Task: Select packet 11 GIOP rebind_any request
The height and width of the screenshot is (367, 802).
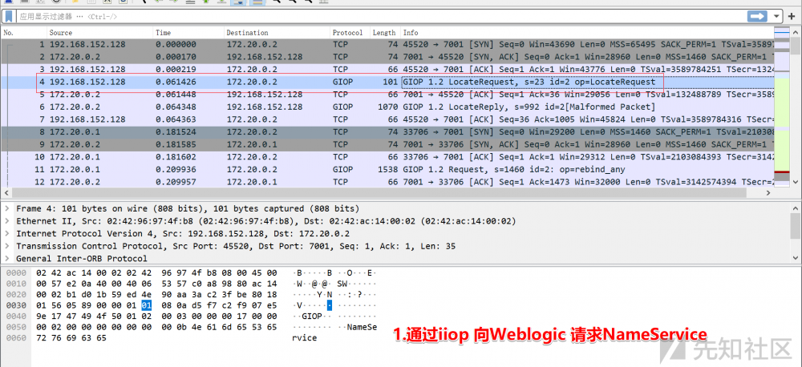Action: pyautogui.click(x=387, y=169)
